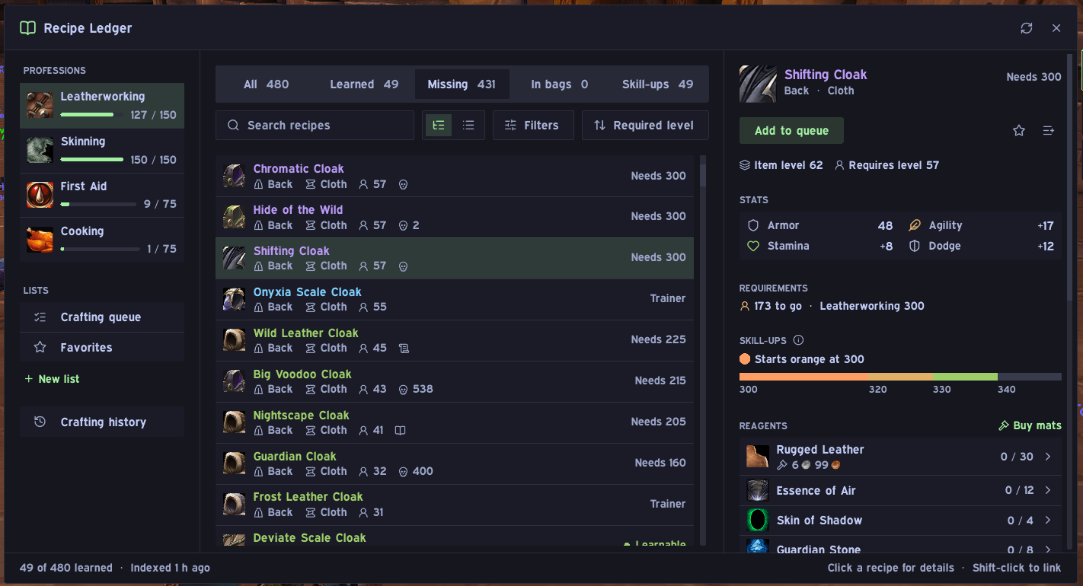1083x586 pixels.
Task: Switch to compact list view toggle
Action: click(x=468, y=126)
